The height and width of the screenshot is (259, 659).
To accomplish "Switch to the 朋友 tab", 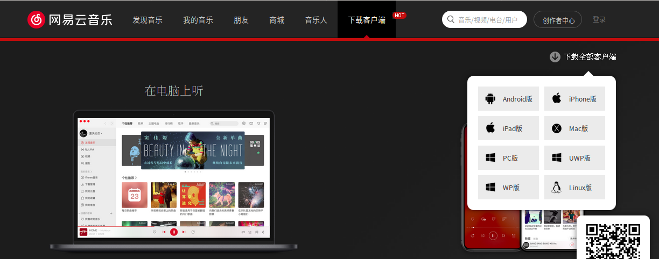I will point(241,20).
